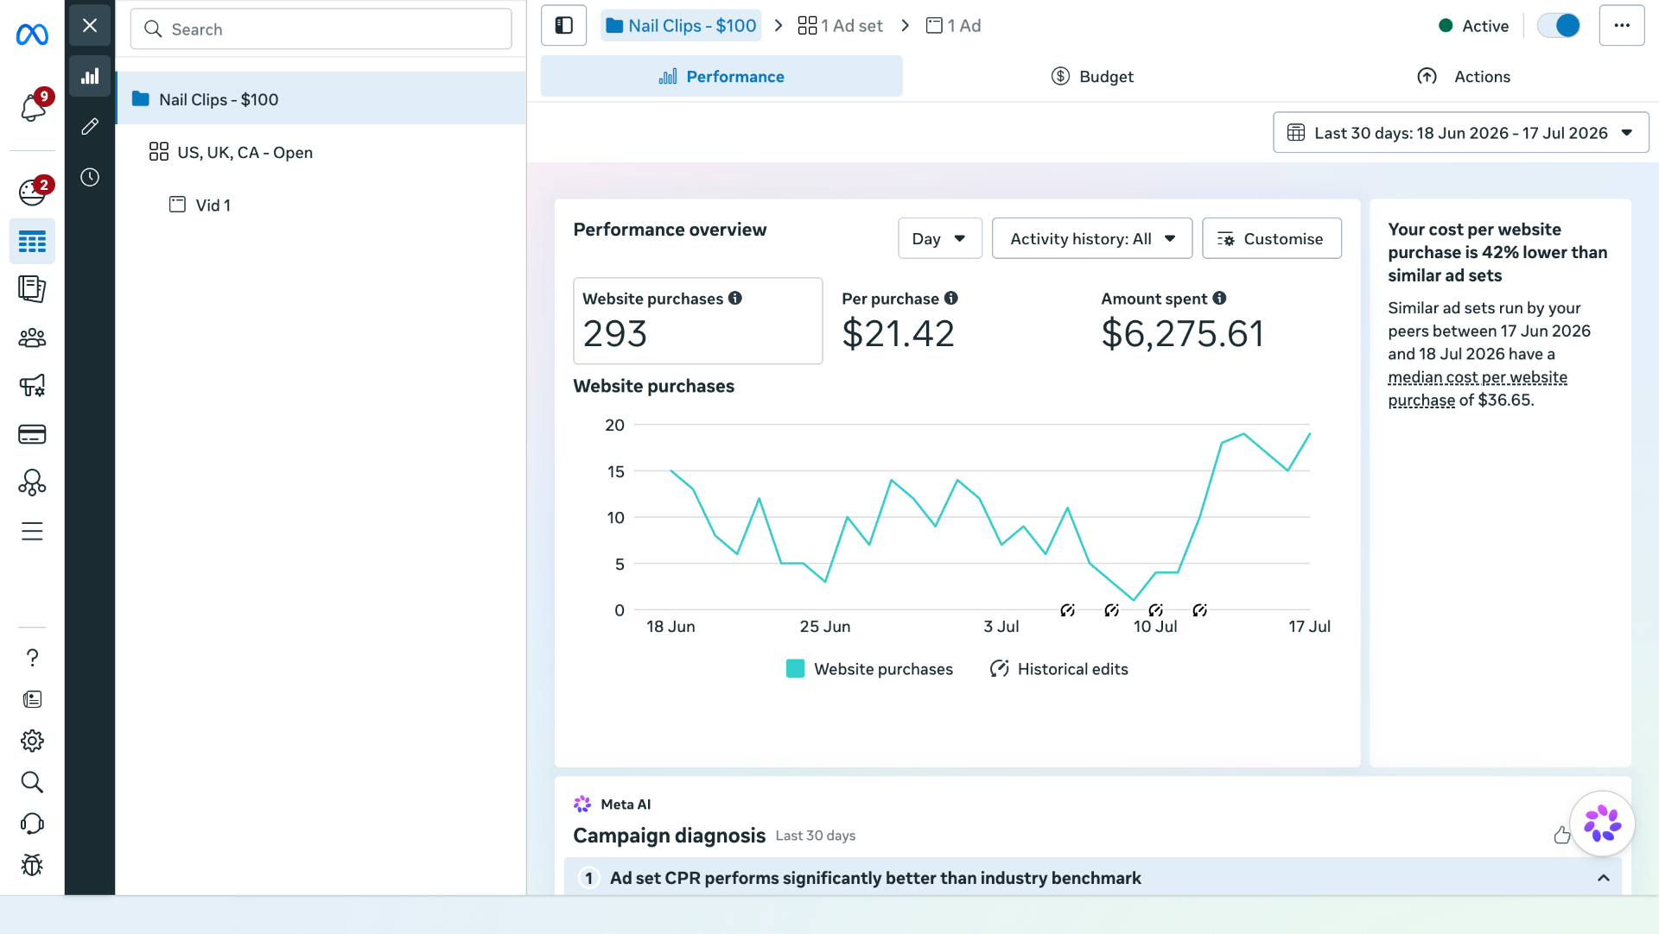Toggle the sidebar panel layout icon
1659x934 pixels.
click(x=564, y=26)
